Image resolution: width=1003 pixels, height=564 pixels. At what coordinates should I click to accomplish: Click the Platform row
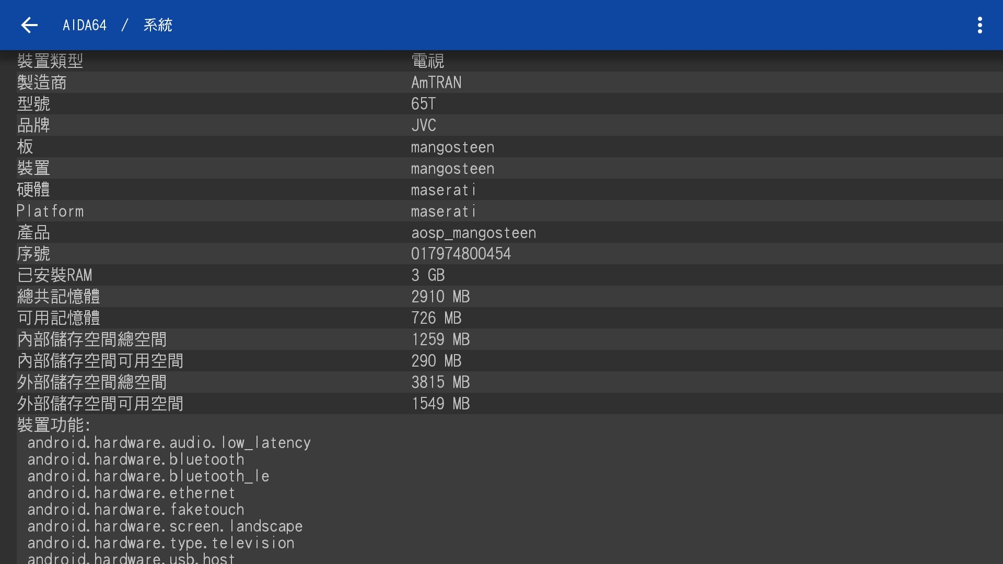(501, 211)
